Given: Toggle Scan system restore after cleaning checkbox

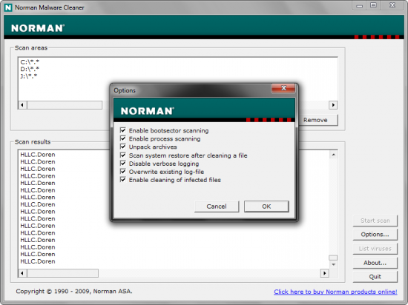Looking at the screenshot, I should point(123,155).
